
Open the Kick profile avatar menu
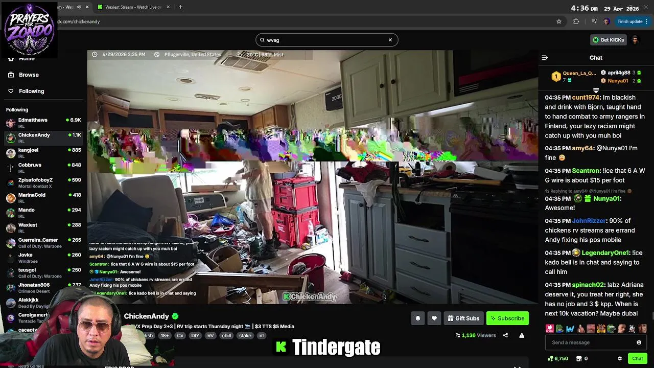coord(635,40)
